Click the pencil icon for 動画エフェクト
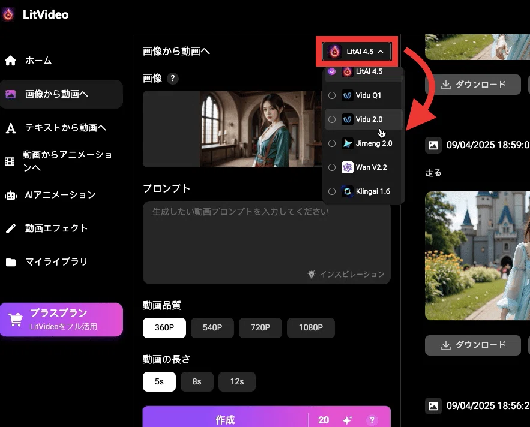Image resolution: width=530 pixels, height=427 pixels. coord(10,228)
